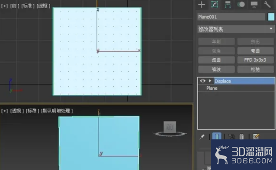Open front viewport [标准] menu
Viewport: 276px width, 170px height.
pos(28,6)
